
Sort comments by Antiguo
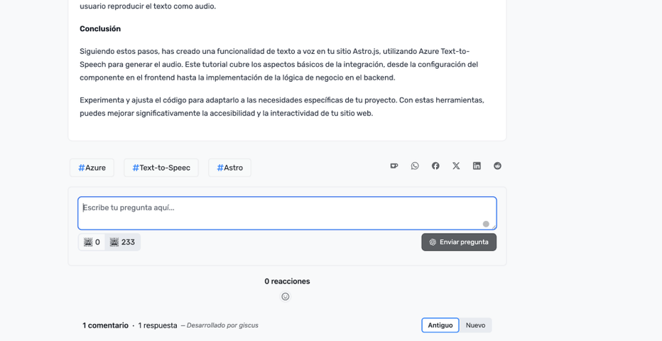(x=440, y=325)
